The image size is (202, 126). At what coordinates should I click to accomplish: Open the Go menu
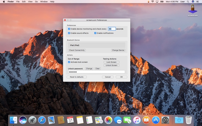pyautogui.click(x=36, y=2)
